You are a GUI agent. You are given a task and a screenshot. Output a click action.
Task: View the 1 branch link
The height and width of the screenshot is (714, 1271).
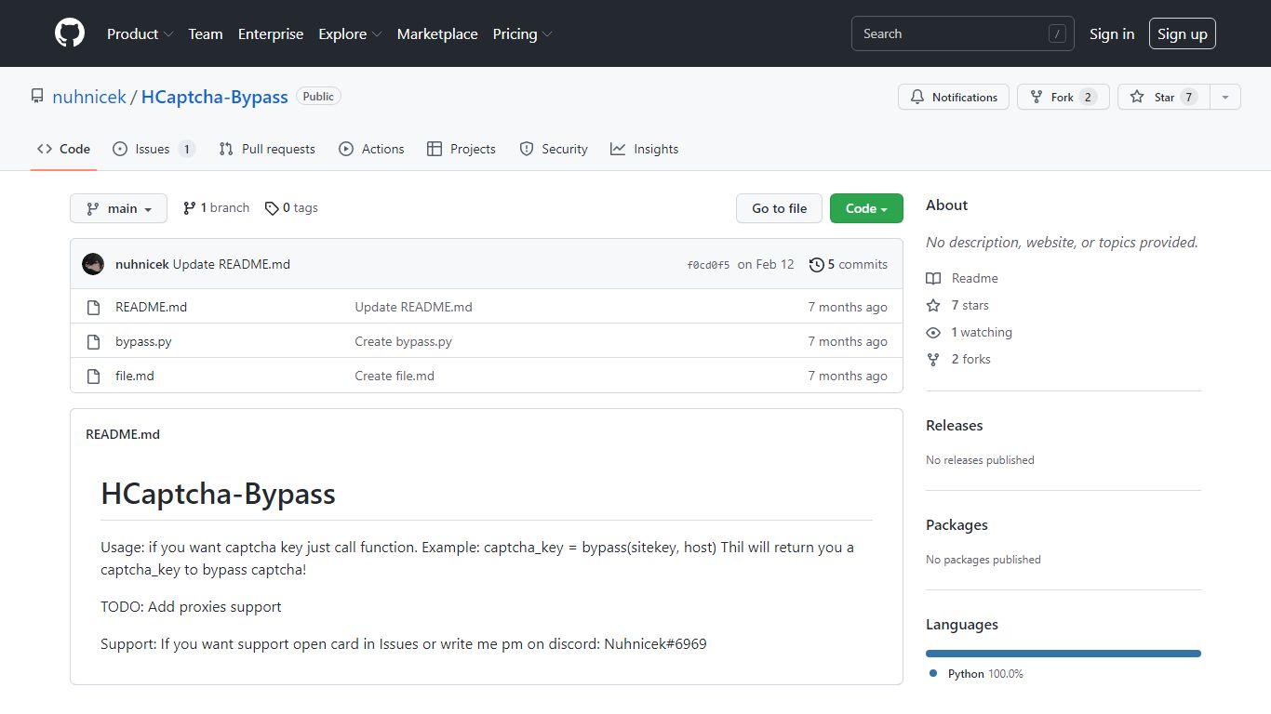[216, 208]
